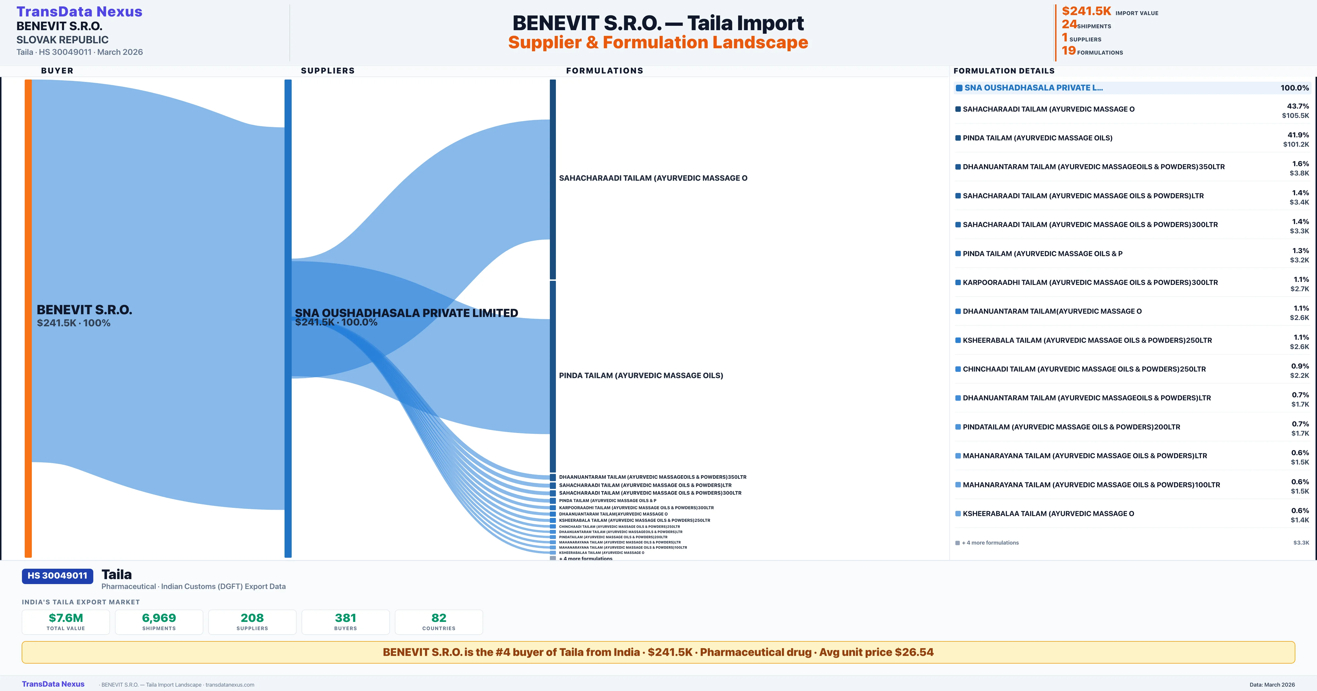Image resolution: width=1317 pixels, height=691 pixels.
Task: Click blue square beside SAHACHARAADI TAILAM 43.7%
Action: (x=958, y=109)
